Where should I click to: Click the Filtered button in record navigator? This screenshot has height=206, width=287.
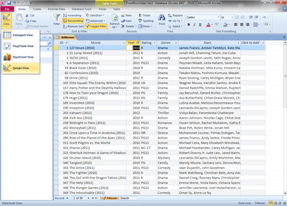110,198
